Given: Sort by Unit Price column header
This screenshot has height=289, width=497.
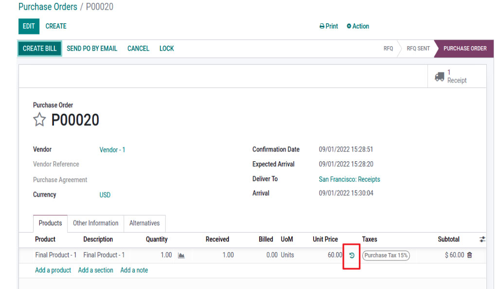Looking at the screenshot, I should click(325, 239).
